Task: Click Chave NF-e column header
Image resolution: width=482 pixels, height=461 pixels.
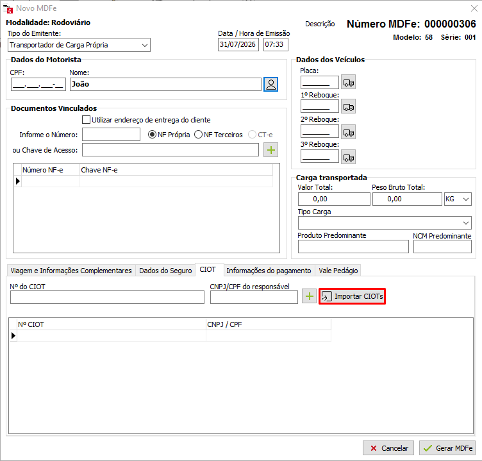Action: [x=176, y=170]
